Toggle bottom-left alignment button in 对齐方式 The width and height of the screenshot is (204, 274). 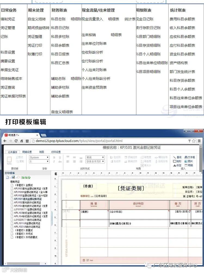68,161
